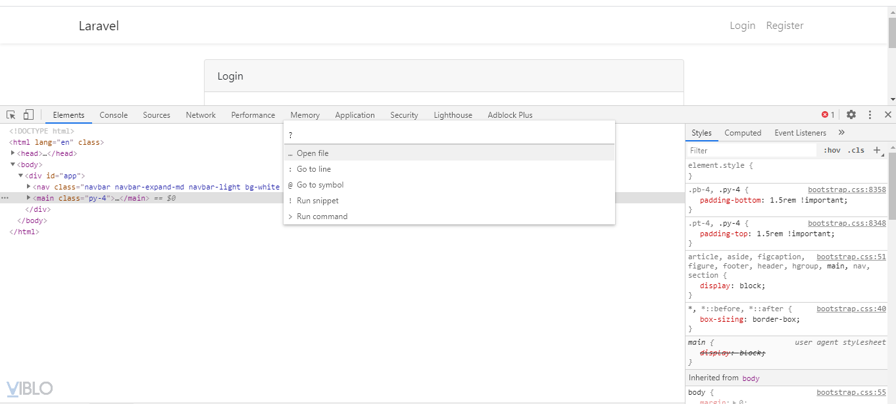Toggle the device toolbar icon
The height and width of the screenshot is (404, 896).
tap(28, 114)
